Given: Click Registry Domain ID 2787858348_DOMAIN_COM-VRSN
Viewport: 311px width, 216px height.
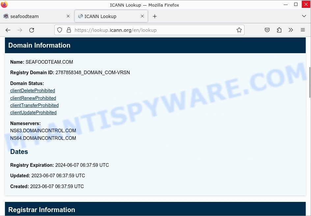Looking at the screenshot, I should (93, 73).
